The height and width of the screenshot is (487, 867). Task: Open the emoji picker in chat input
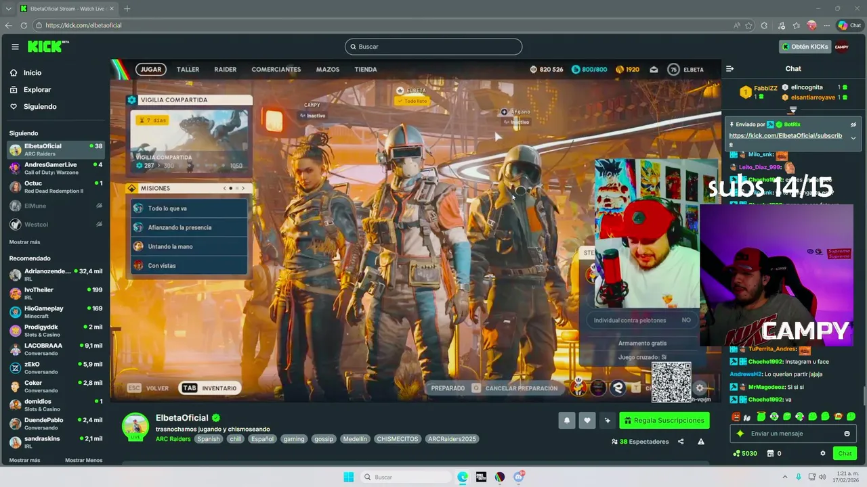[x=847, y=434]
